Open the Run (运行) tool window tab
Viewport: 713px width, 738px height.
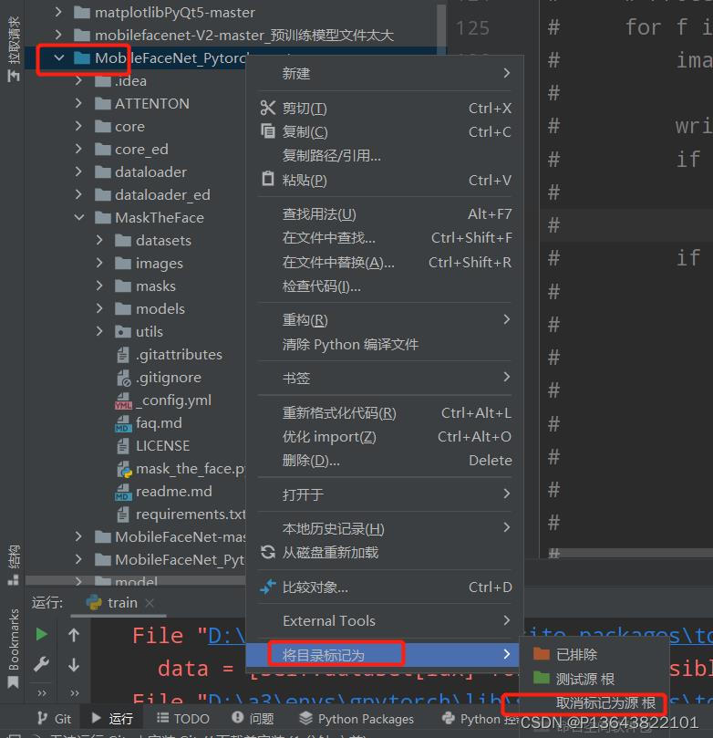pyautogui.click(x=112, y=719)
